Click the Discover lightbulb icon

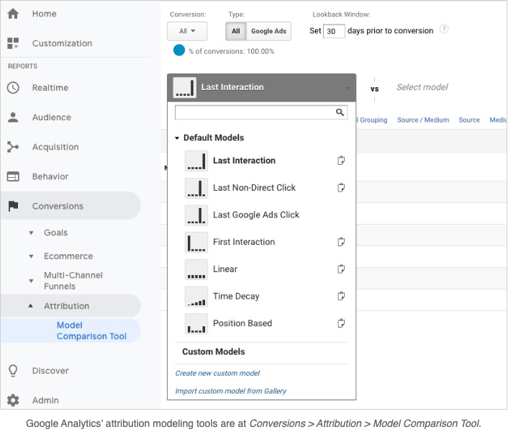[x=13, y=371]
